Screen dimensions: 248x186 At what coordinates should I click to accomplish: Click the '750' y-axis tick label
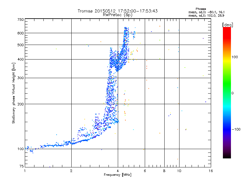point(20,20)
